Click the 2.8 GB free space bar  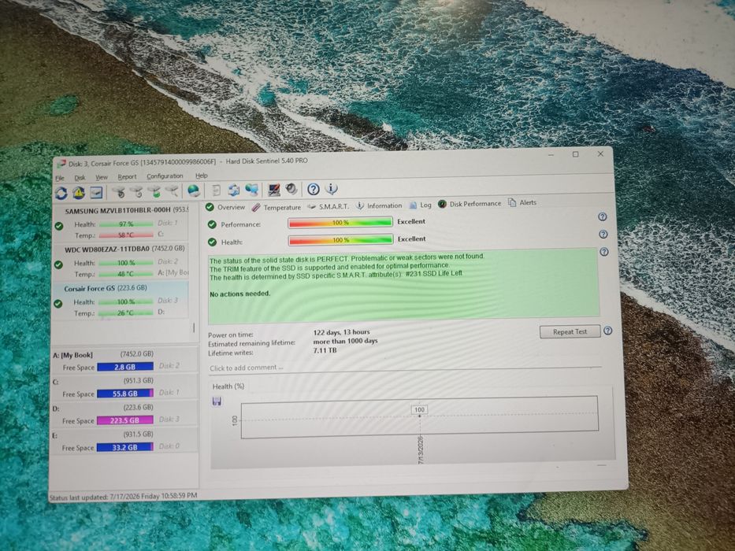click(125, 367)
